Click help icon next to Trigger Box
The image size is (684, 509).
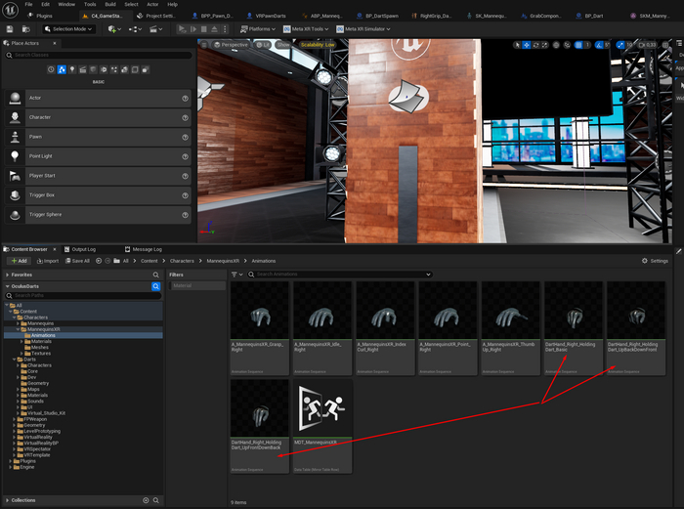[185, 195]
